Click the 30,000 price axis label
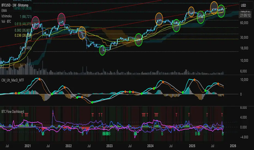 (x=244, y=37)
